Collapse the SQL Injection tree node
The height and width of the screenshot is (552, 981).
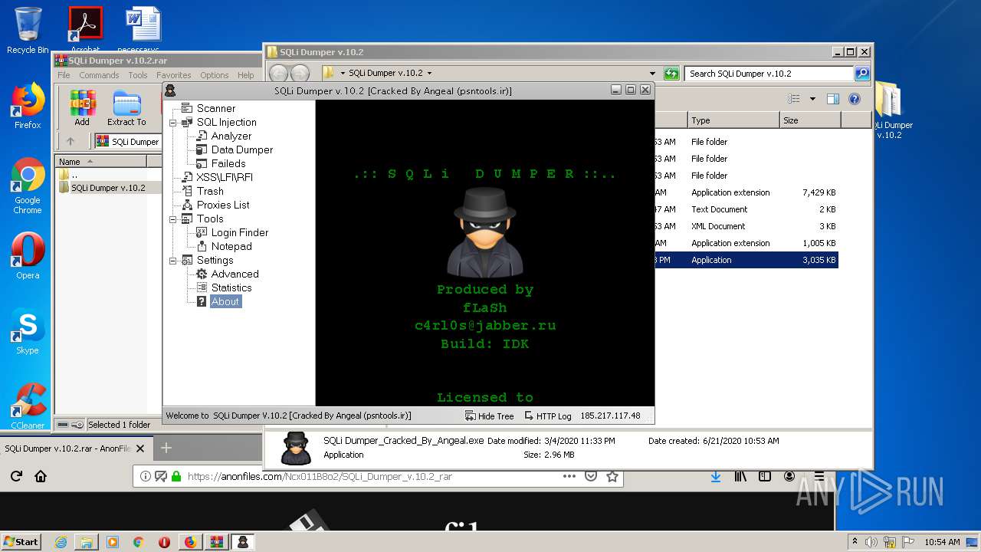click(173, 123)
